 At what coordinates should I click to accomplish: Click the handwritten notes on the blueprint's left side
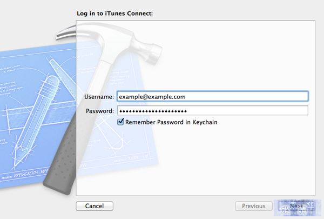coord(9,81)
